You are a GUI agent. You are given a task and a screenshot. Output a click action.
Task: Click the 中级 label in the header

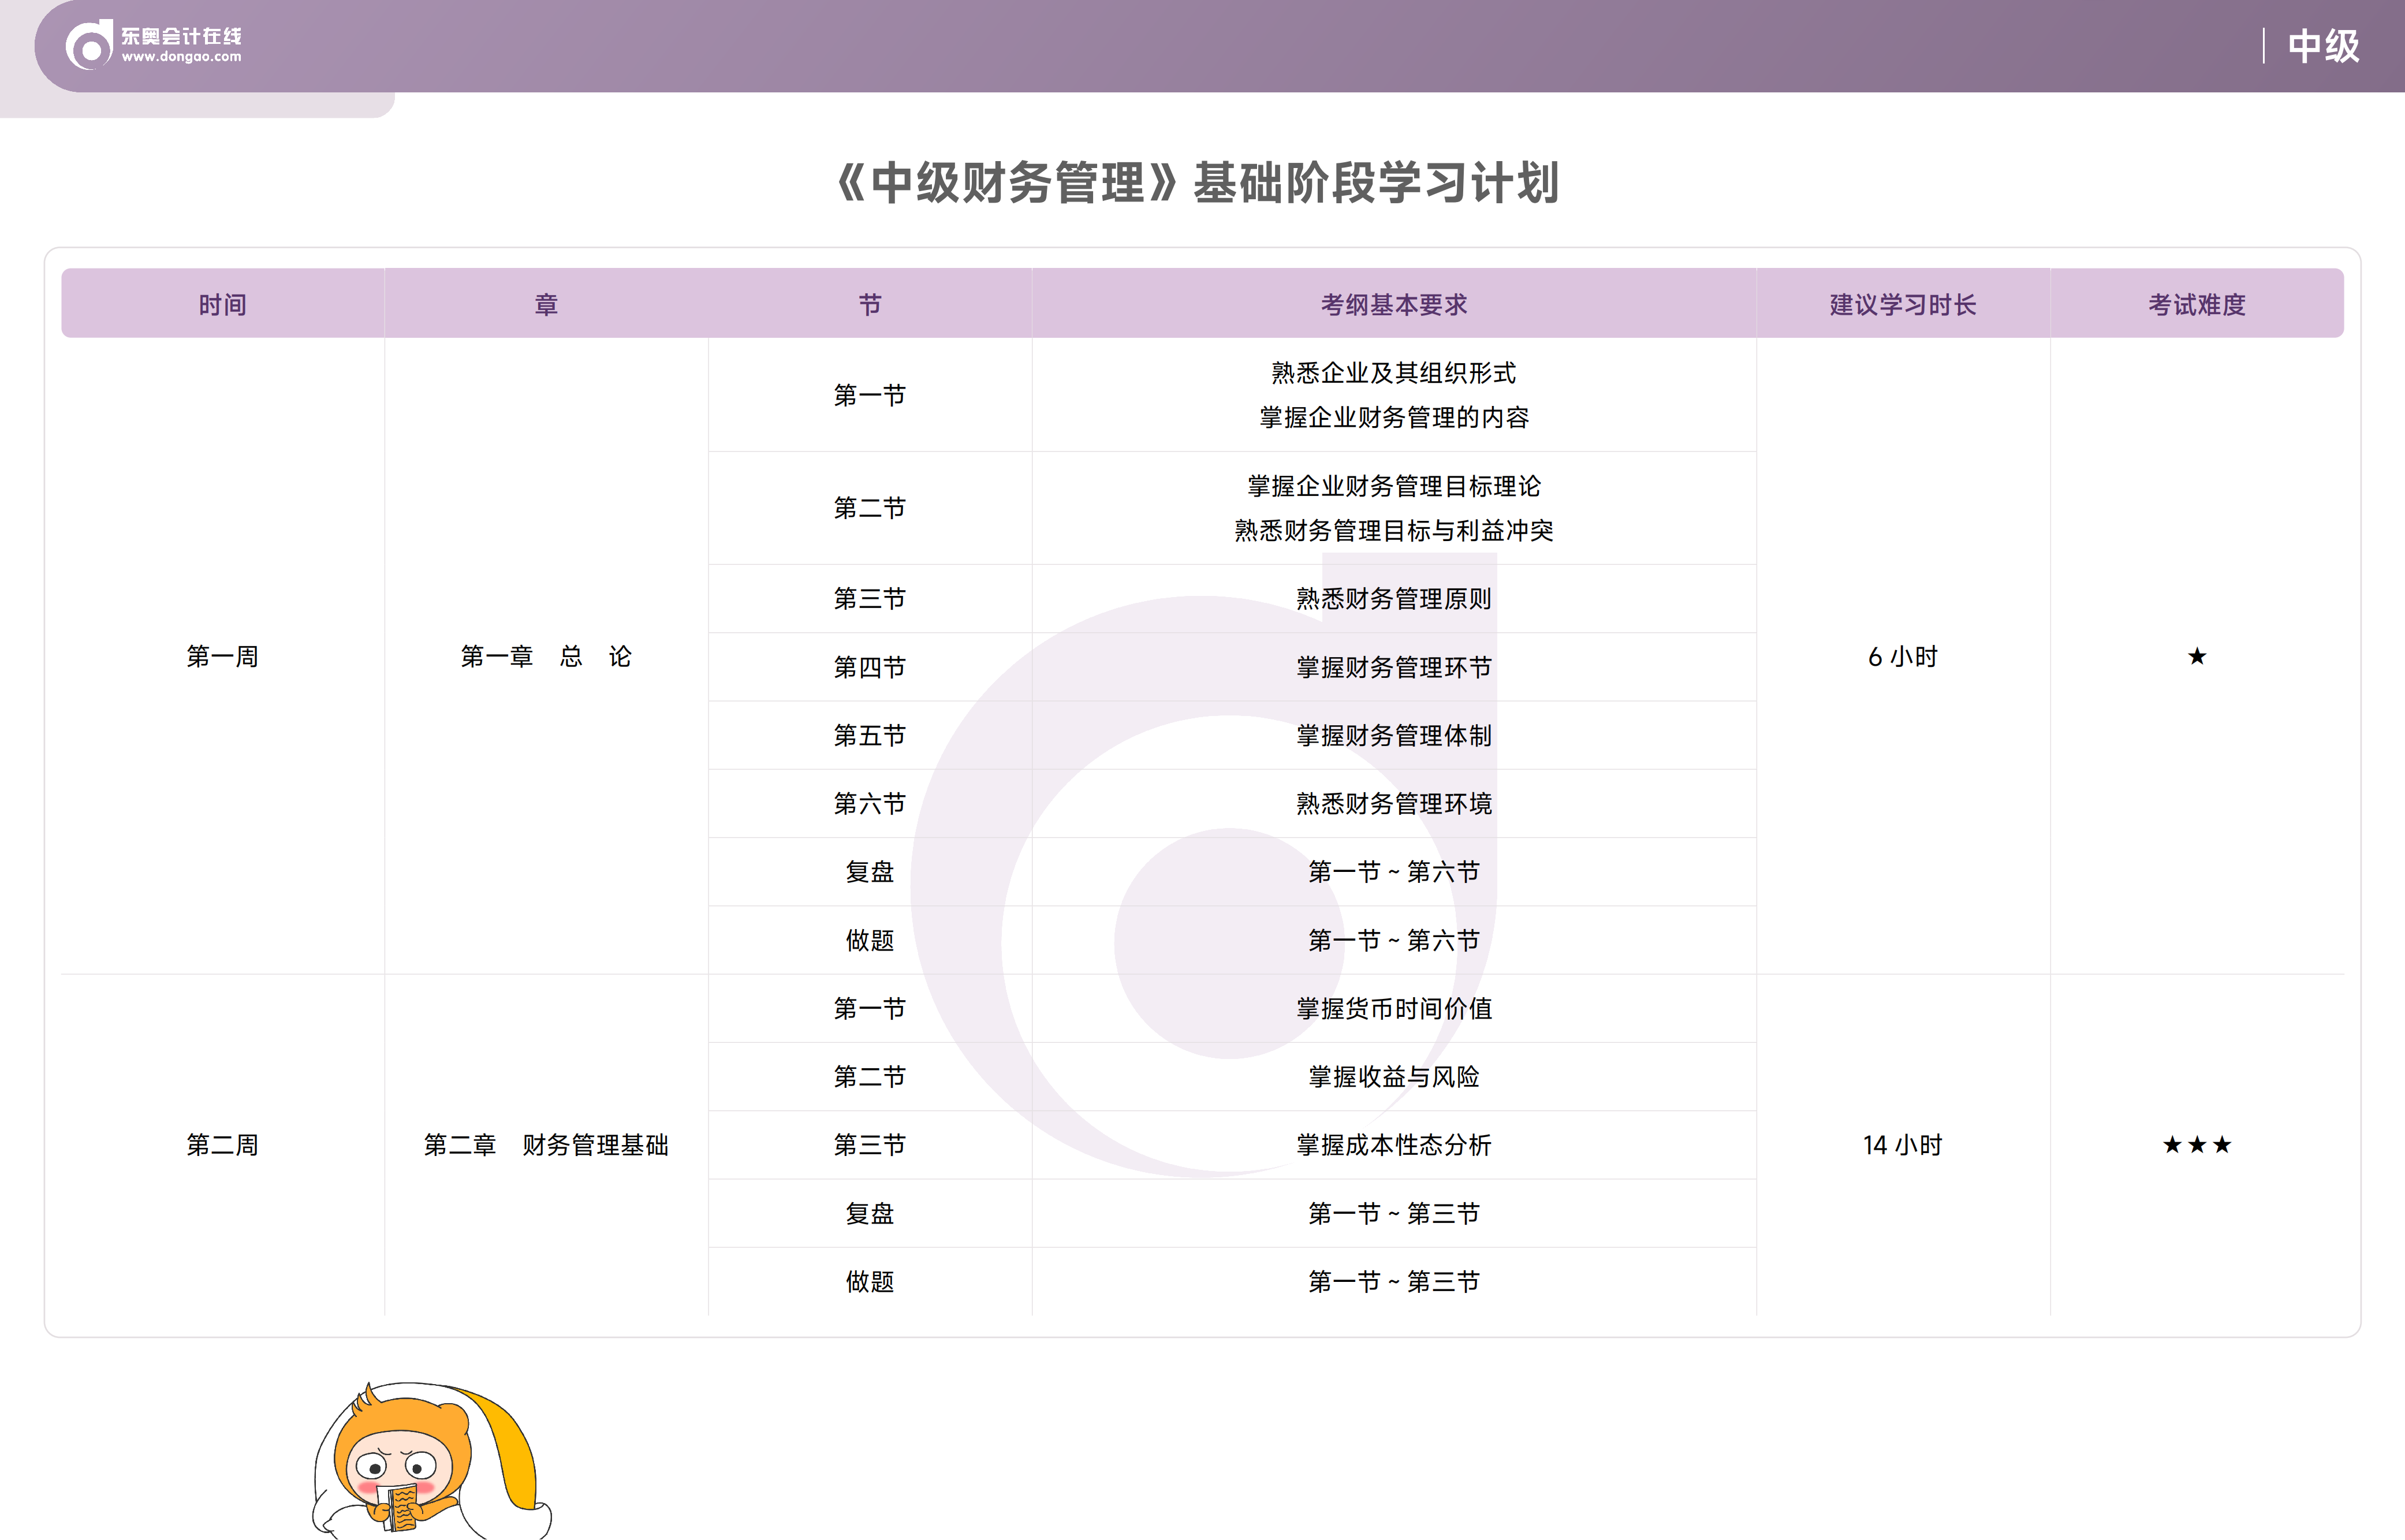2323,46
